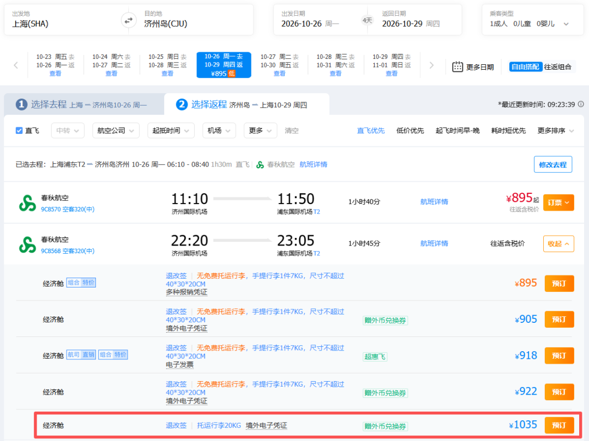Viewport: 589px width, 441px height.
Task: Click 电子发票 on ¥918 fare
Action: (x=179, y=364)
